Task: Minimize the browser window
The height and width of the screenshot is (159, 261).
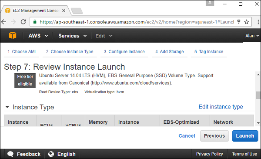Action: [x=225, y=4]
